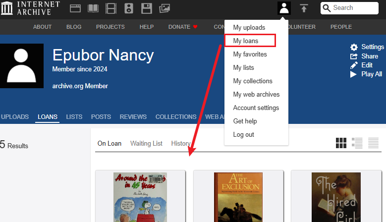The width and height of the screenshot is (386, 222).
Task: Select the Waiting List sub-tab
Action: [x=146, y=144]
